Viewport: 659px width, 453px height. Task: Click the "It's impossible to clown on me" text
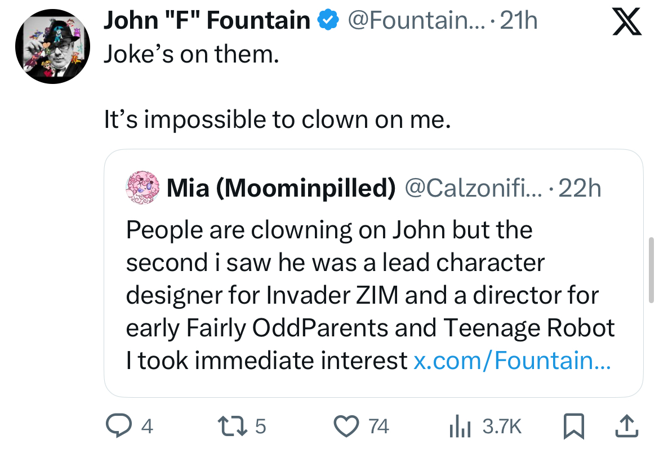(278, 119)
